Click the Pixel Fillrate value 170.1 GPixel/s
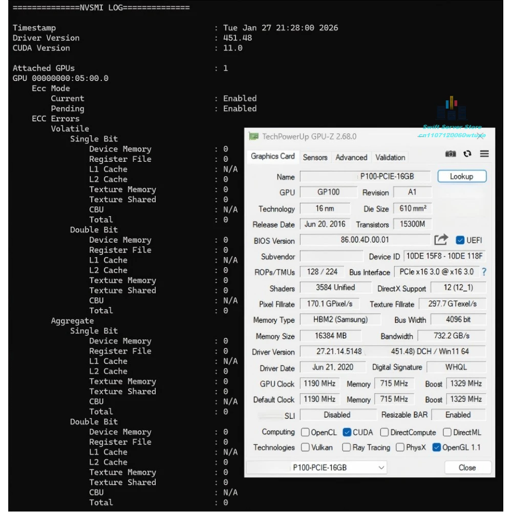 click(329, 304)
